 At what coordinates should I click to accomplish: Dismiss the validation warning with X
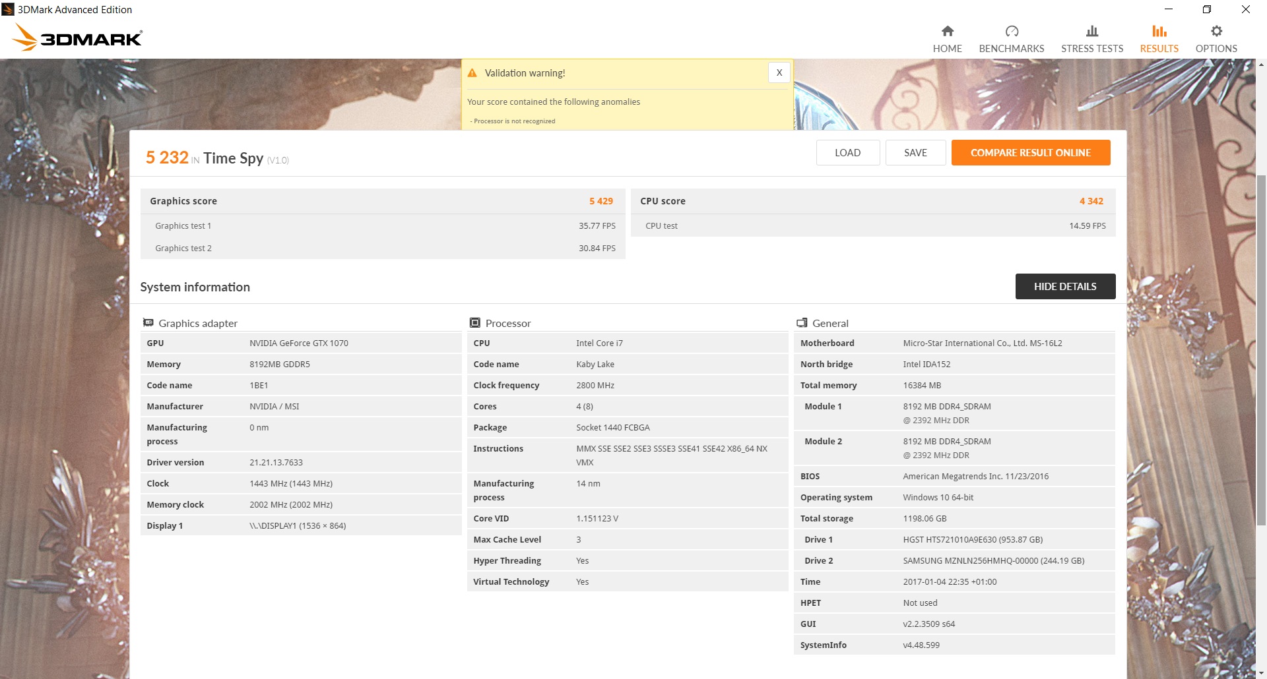point(779,73)
